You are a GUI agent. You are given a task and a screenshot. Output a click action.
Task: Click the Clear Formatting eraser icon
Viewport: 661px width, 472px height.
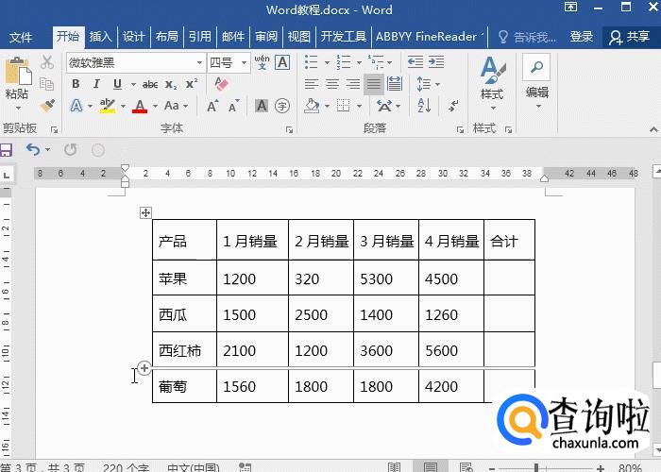point(222,83)
